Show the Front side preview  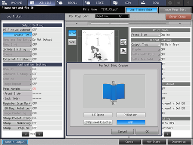coord(72,33)
